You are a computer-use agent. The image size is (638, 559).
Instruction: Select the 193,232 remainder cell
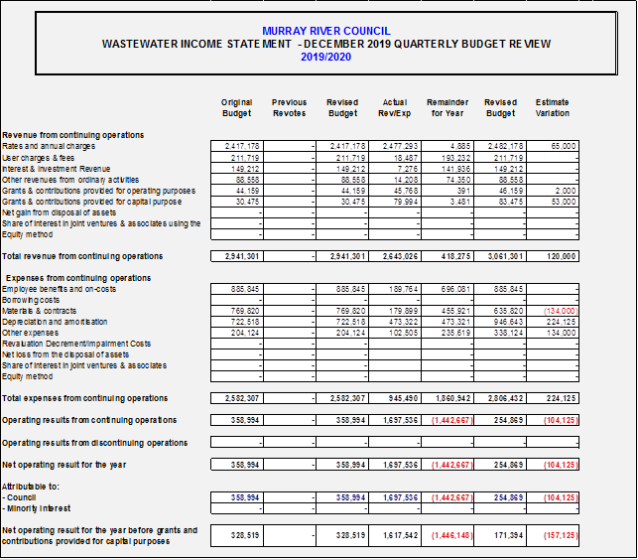point(447,158)
